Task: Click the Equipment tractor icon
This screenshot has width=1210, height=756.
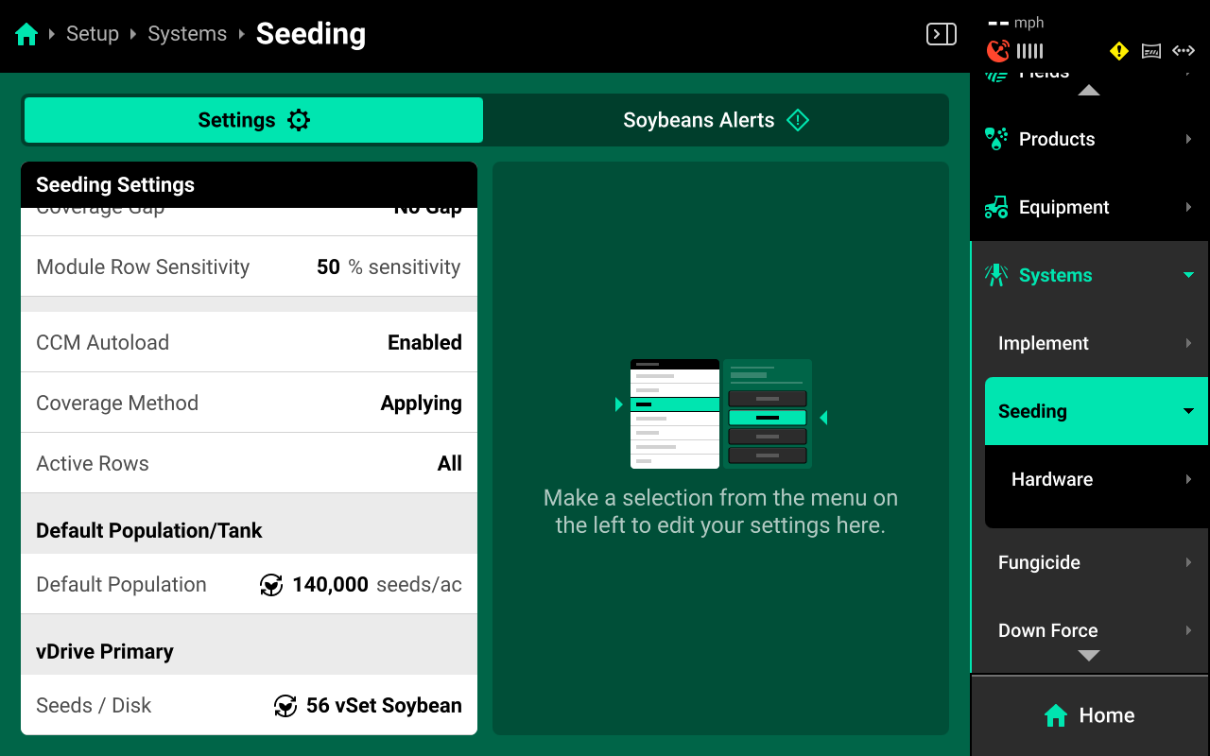Action: [996, 207]
